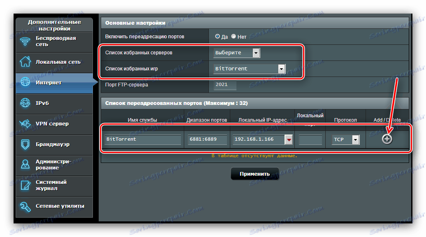This screenshot has width=426, height=237.
Task: Open VPN сервер menu section
Action: [54, 124]
